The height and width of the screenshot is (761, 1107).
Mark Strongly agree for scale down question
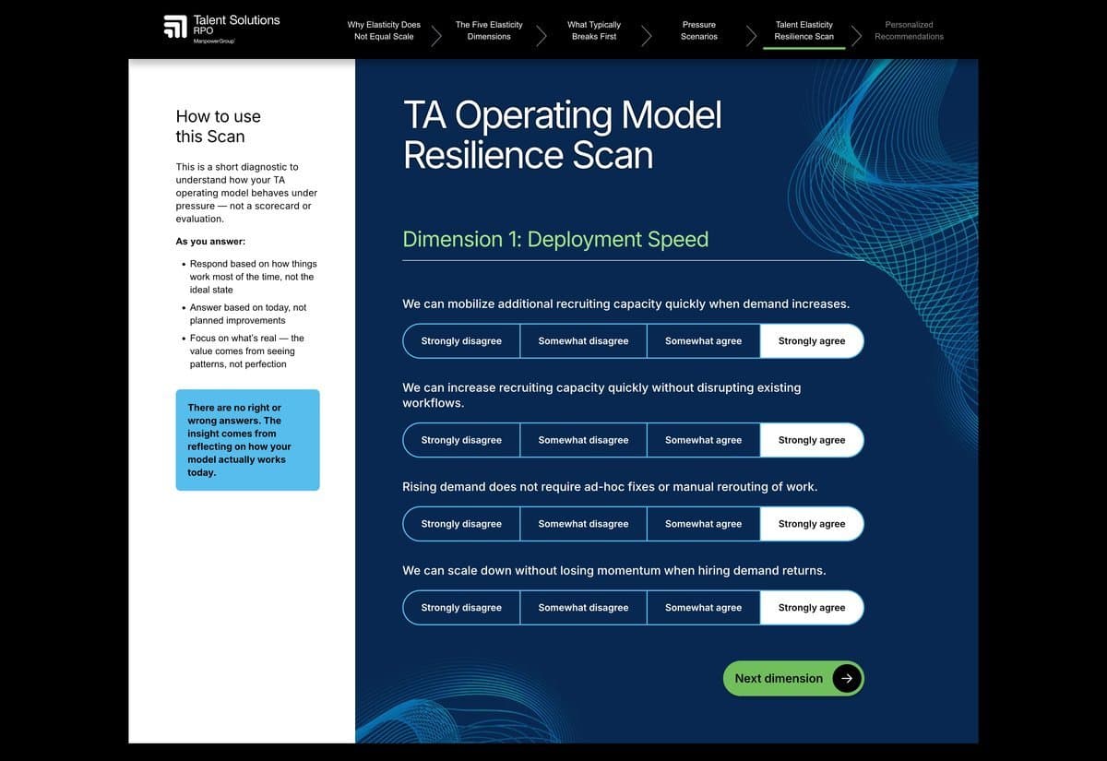(812, 608)
